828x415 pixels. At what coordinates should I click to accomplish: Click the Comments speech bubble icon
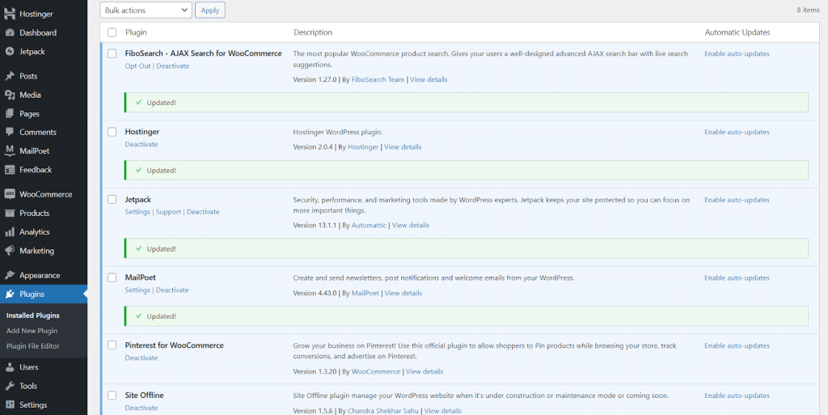coord(10,132)
